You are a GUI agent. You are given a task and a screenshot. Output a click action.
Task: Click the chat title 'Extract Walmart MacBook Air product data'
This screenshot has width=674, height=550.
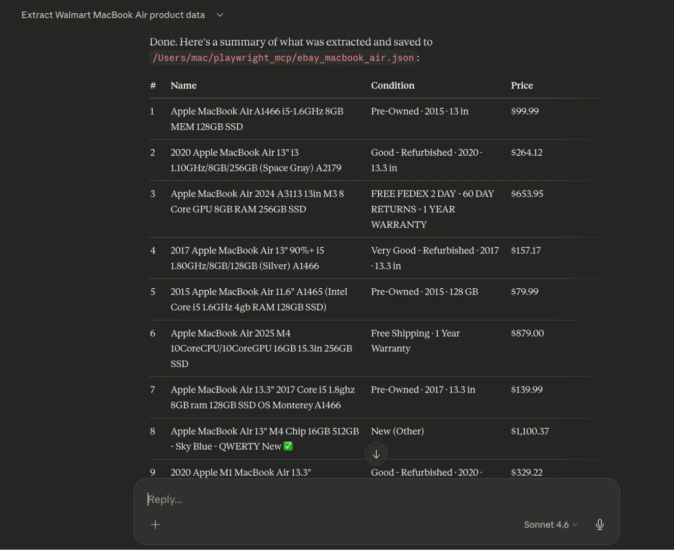113,15
